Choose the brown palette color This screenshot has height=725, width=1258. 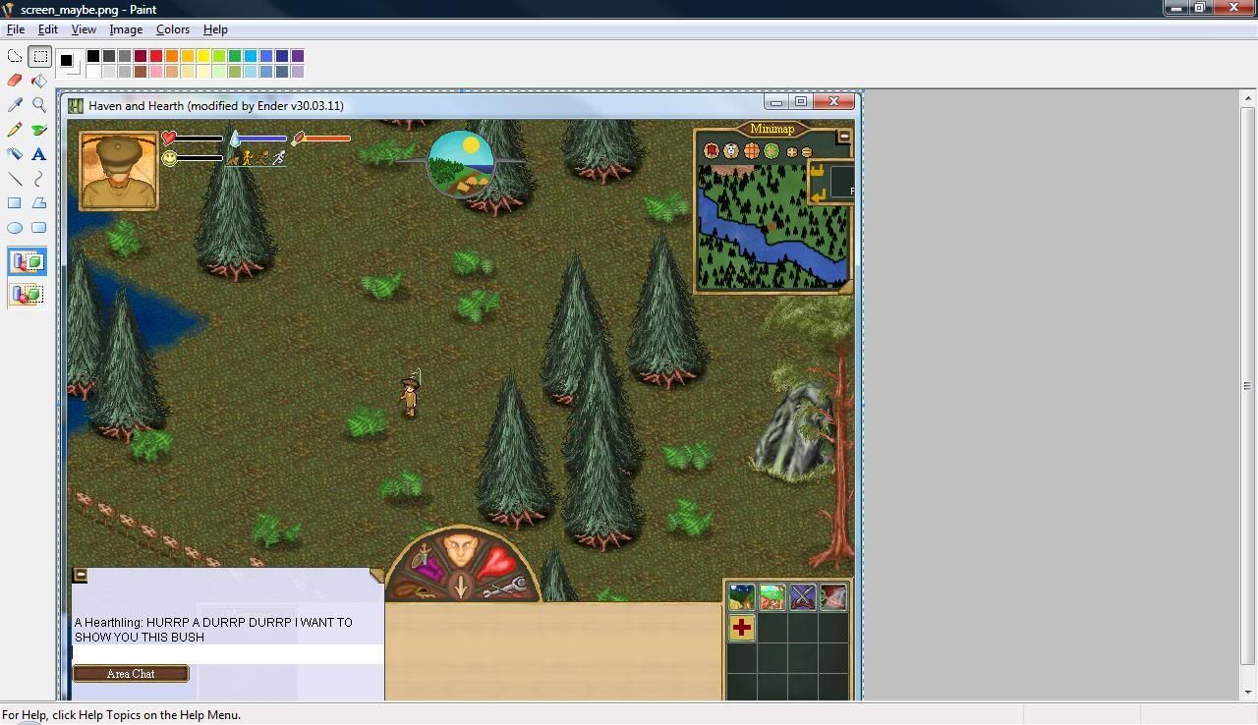[x=141, y=72]
